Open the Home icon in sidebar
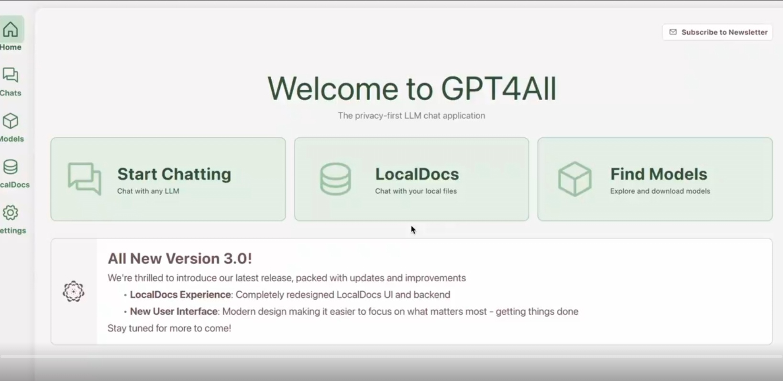 point(11,30)
